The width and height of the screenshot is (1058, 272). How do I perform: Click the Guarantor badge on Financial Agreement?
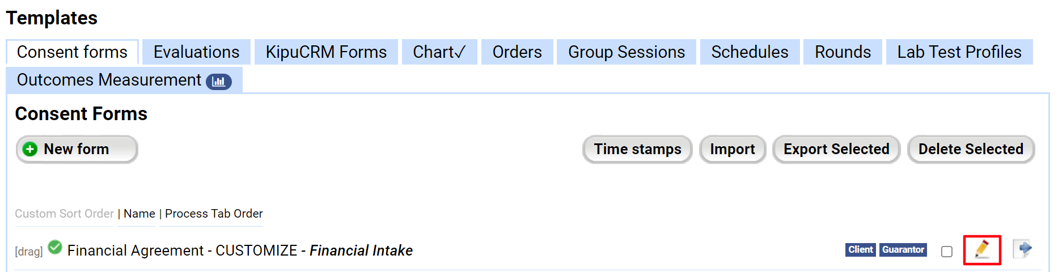pos(903,250)
